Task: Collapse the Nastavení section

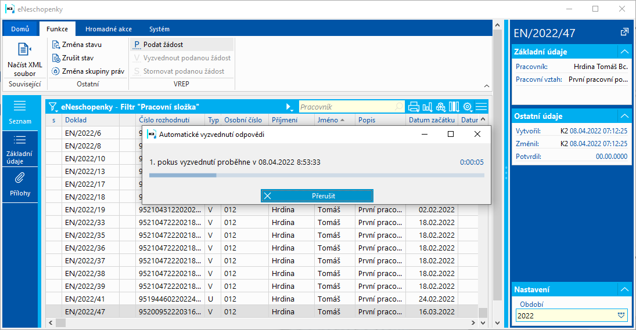Action: [x=624, y=289]
